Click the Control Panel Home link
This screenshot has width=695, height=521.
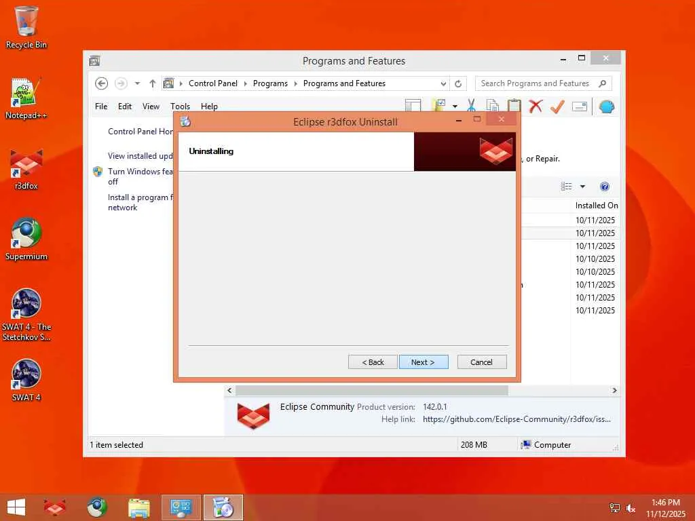click(140, 132)
